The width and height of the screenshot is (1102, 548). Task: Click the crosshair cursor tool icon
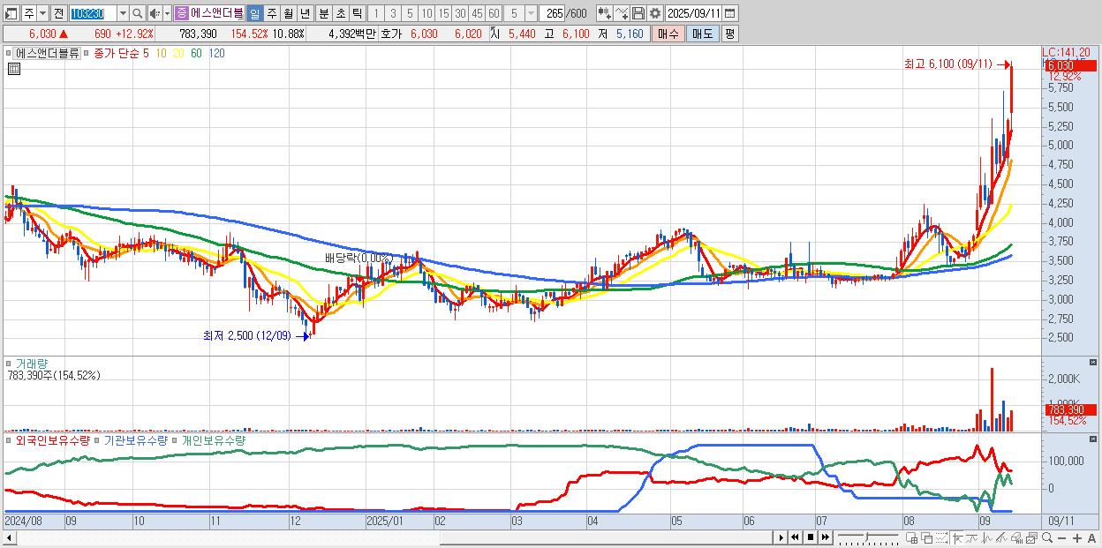(957, 537)
